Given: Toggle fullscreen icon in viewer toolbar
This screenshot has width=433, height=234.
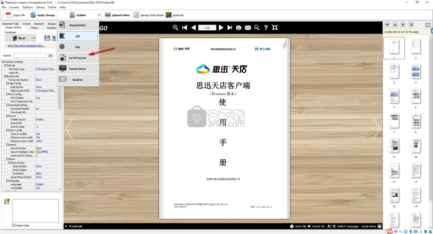Looking at the screenshot, I should (x=275, y=28).
